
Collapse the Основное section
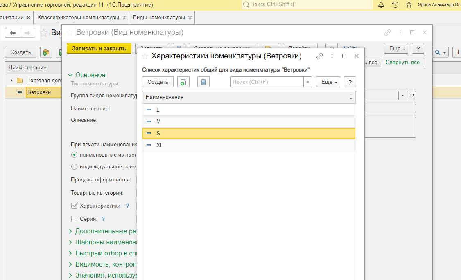pyautogui.click(x=70, y=75)
